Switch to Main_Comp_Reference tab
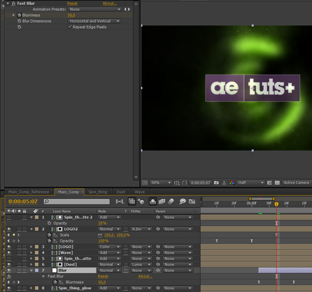 tap(29, 192)
